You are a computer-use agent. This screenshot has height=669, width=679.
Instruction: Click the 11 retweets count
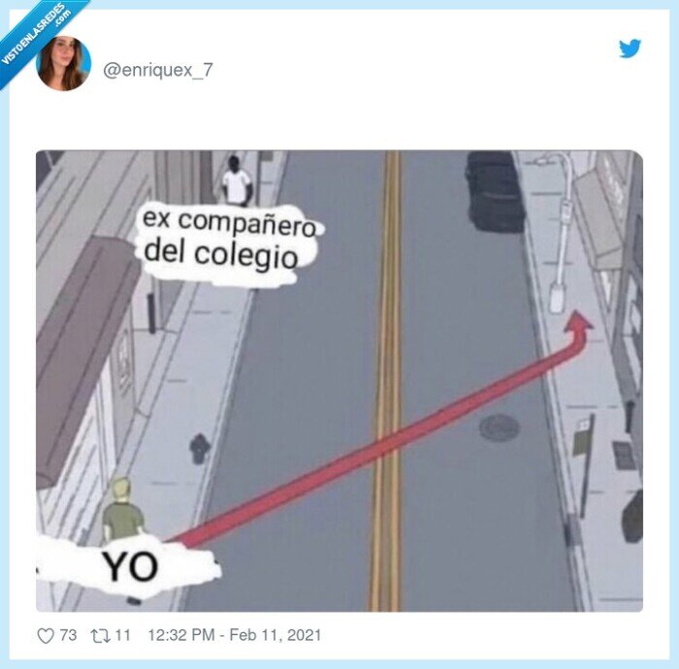tap(122, 635)
